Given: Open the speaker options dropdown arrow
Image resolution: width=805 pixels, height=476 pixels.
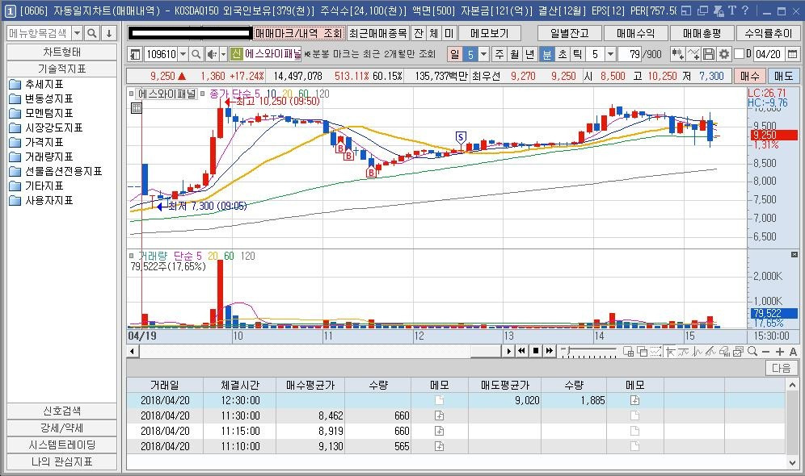Looking at the screenshot, I should pos(223,54).
